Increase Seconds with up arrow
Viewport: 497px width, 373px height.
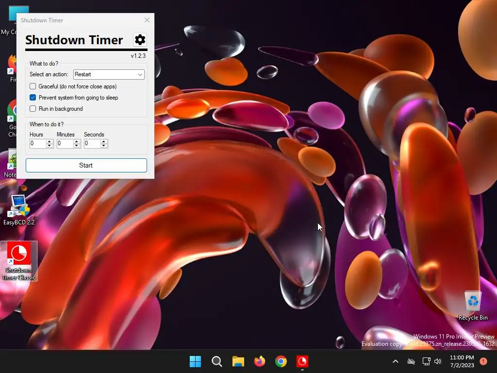tap(104, 141)
